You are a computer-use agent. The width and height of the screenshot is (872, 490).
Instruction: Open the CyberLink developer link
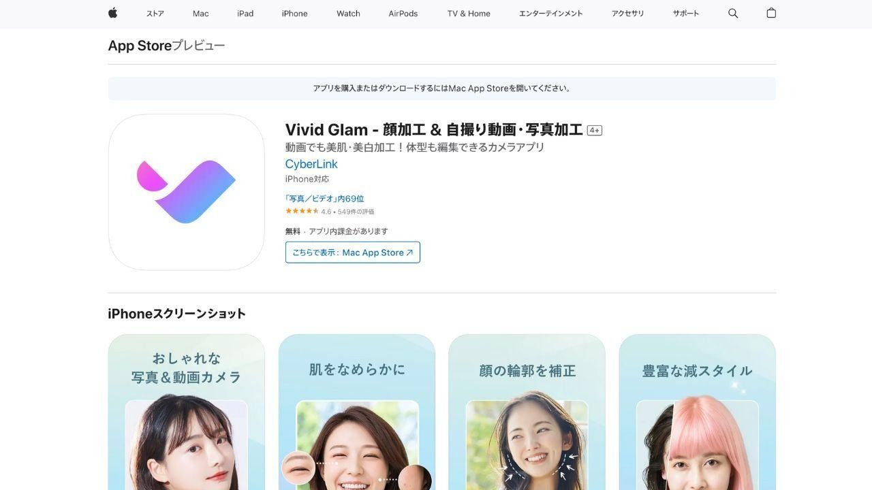311,164
